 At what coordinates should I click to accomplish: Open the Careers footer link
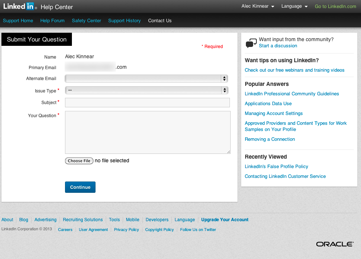[65, 230]
